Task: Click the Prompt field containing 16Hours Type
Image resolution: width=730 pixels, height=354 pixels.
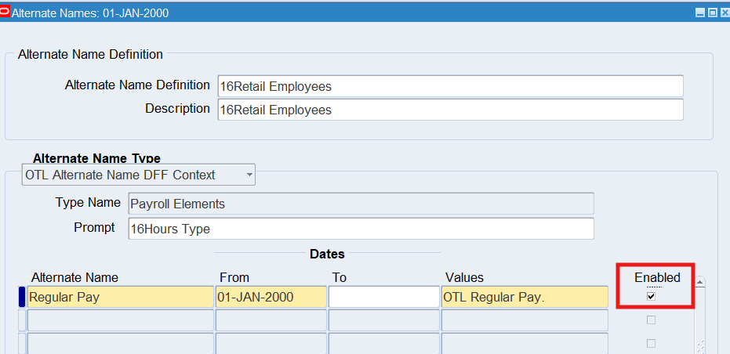Action: pyautogui.click(x=361, y=229)
